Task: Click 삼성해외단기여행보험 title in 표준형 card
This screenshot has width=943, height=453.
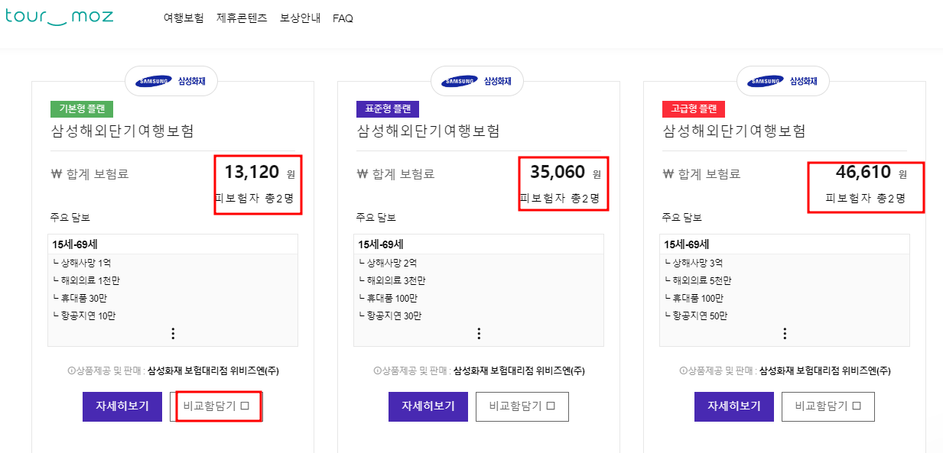Action: tap(428, 131)
